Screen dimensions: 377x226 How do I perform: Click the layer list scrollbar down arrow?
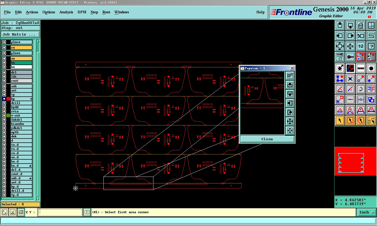pyautogui.click(x=38, y=199)
